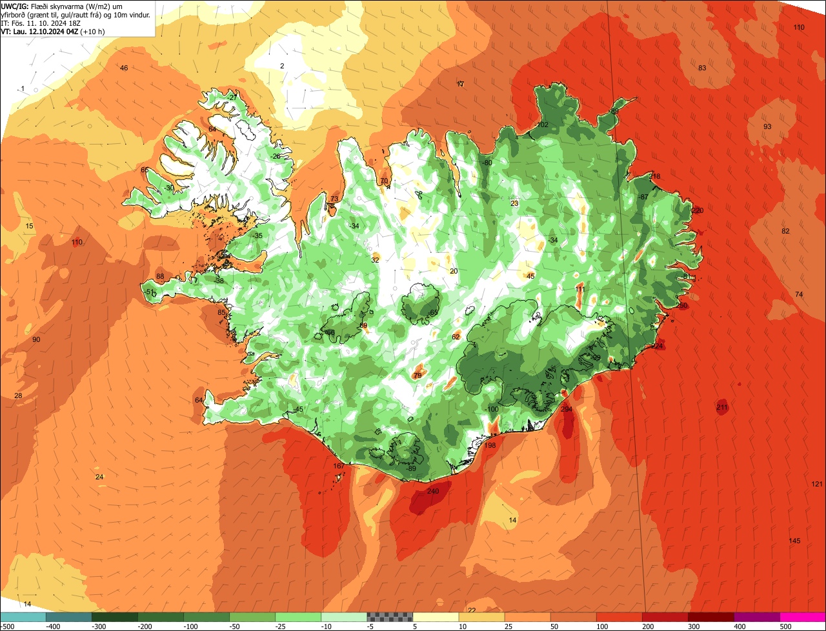The image size is (826, 631).
Task: Click the legend label -500
Action: click(x=7, y=626)
